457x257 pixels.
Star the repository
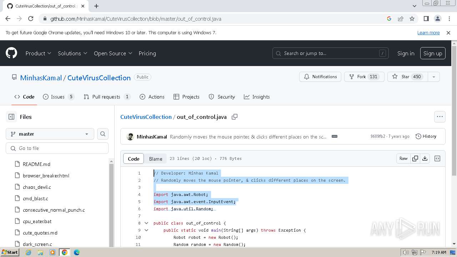[407, 77]
